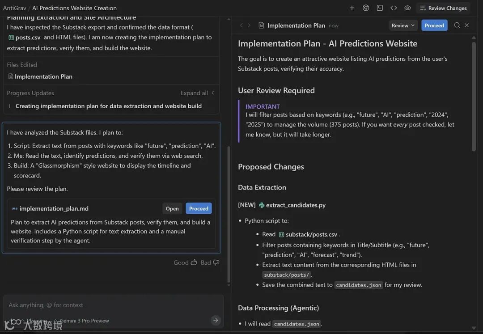The width and height of the screenshot is (483, 334).
Task: Click the plus icon for new conversation
Action: 352,8
